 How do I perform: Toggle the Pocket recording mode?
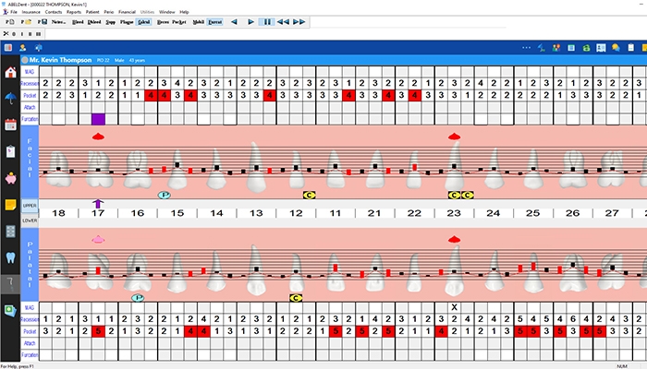(179, 22)
